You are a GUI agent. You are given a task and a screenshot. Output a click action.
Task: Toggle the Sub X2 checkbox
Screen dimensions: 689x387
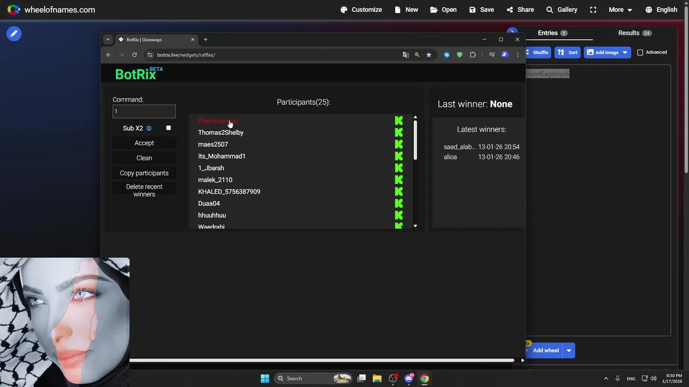coord(168,128)
